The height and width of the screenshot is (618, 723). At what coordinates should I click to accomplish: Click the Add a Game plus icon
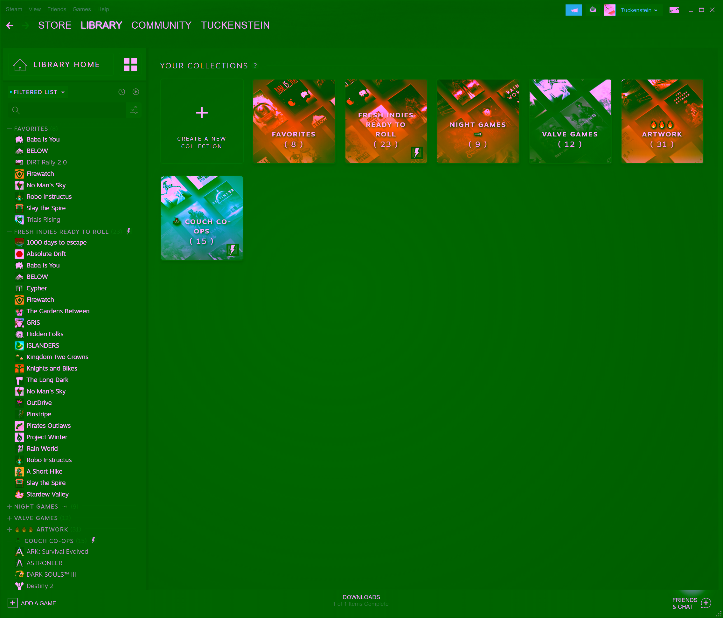pyautogui.click(x=12, y=603)
